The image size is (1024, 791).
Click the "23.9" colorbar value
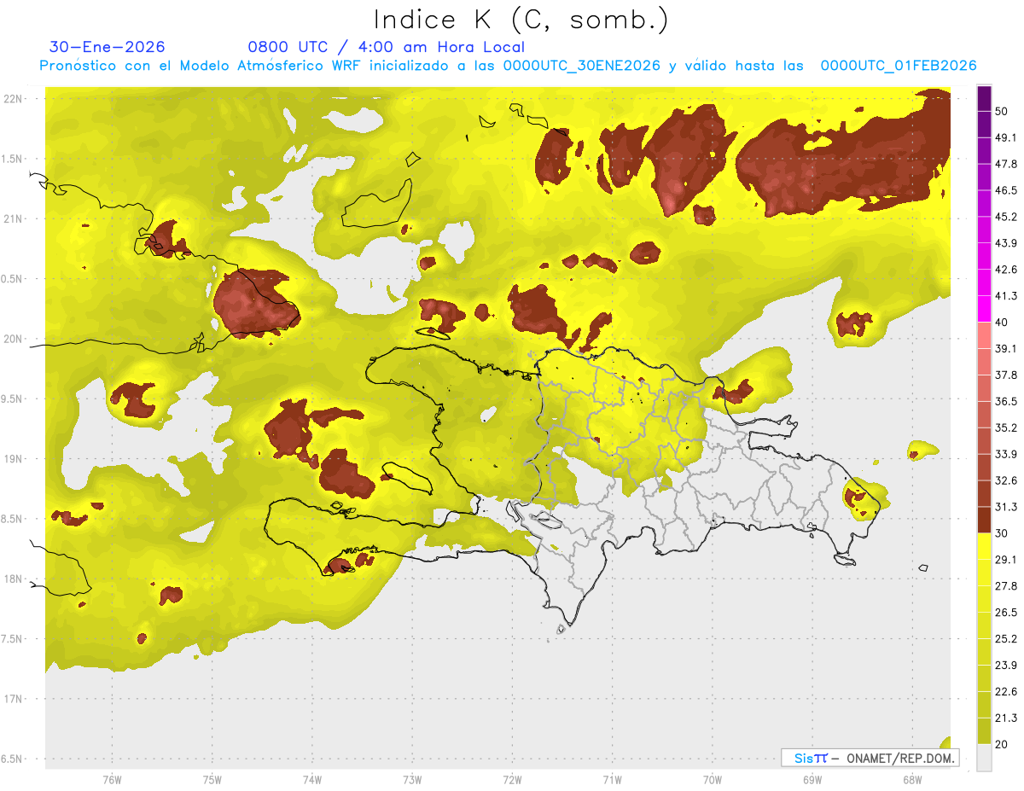click(1005, 666)
